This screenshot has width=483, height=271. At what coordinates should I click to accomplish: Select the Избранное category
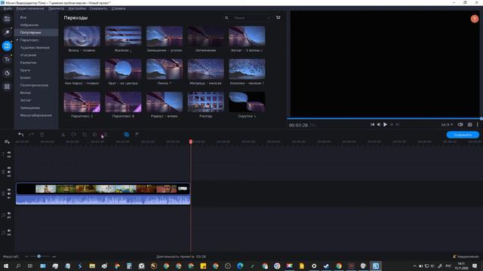tap(29, 25)
